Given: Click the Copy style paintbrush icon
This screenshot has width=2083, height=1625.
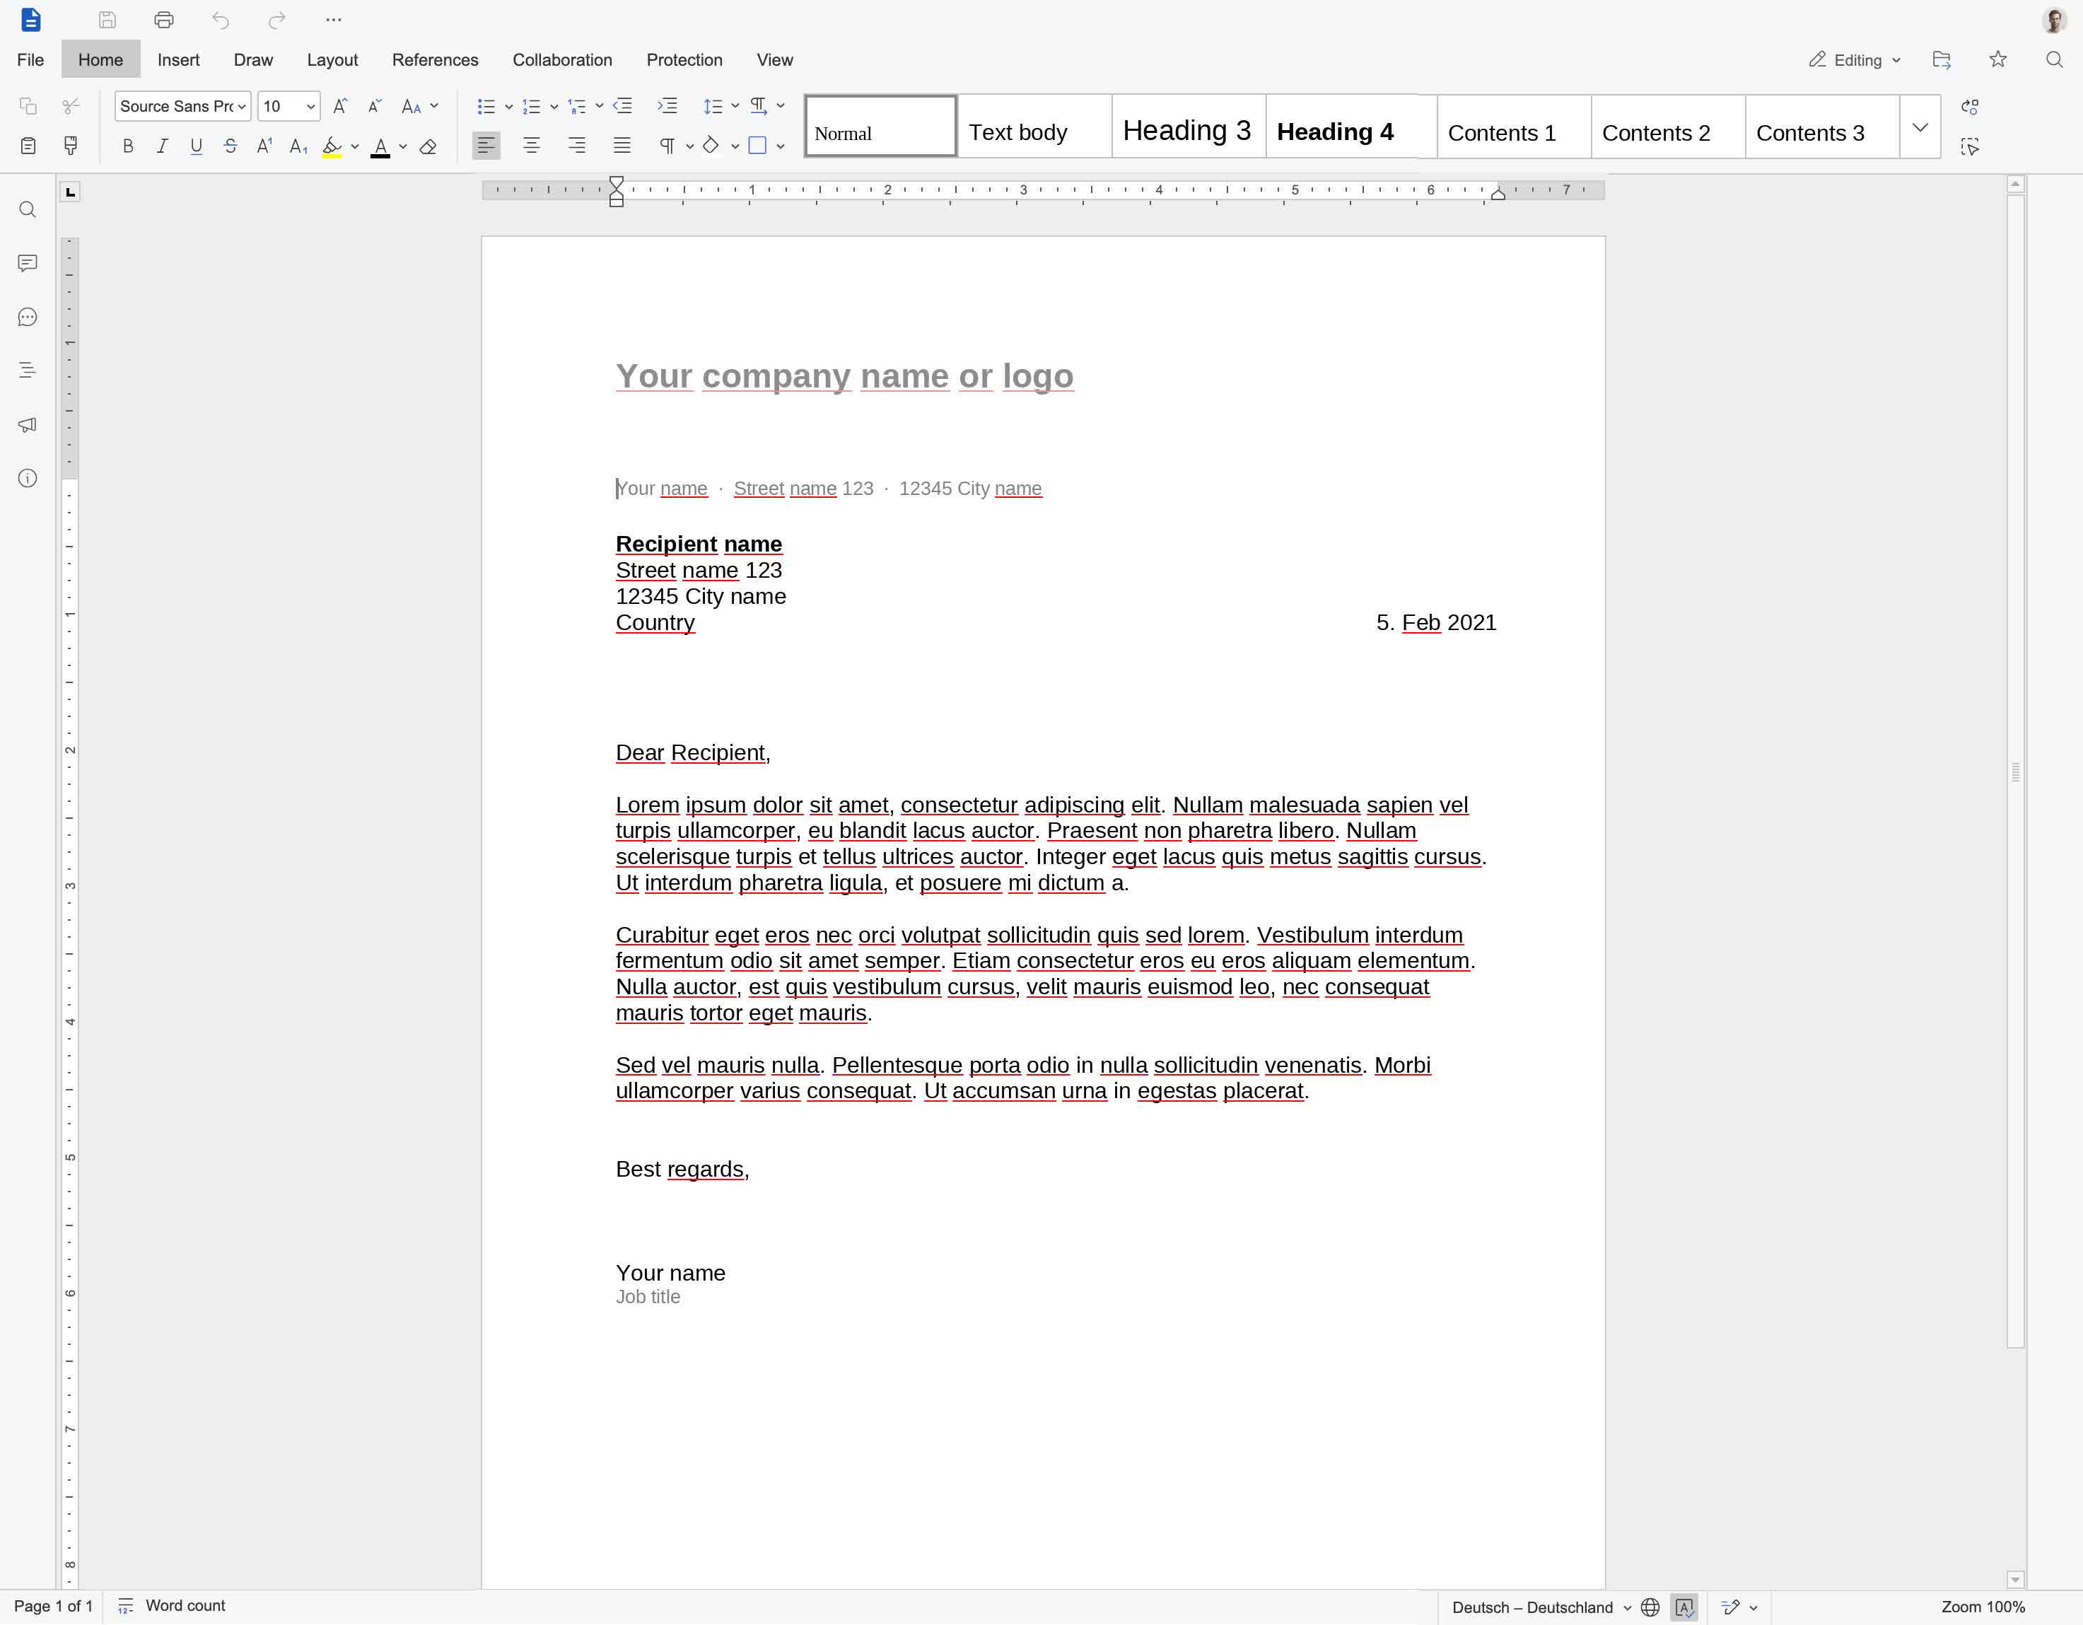Looking at the screenshot, I should 71,145.
